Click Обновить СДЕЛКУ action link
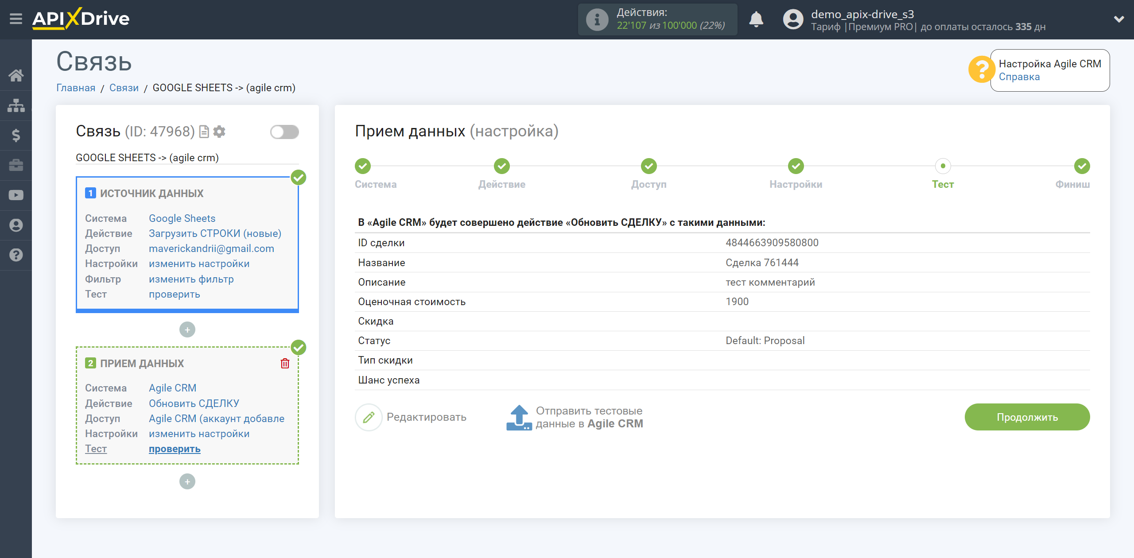This screenshot has height=558, width=1134. click(194, 403)
